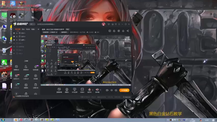Show the hidden source at list bottom
The image size is (217, 122).
click(x=14, y=53)
